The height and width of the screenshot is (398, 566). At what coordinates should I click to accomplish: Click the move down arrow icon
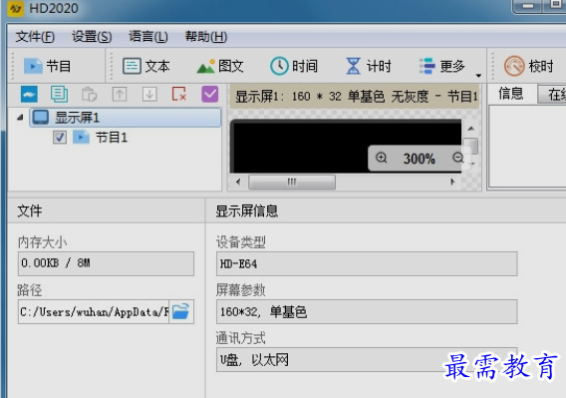coord(149,95)
